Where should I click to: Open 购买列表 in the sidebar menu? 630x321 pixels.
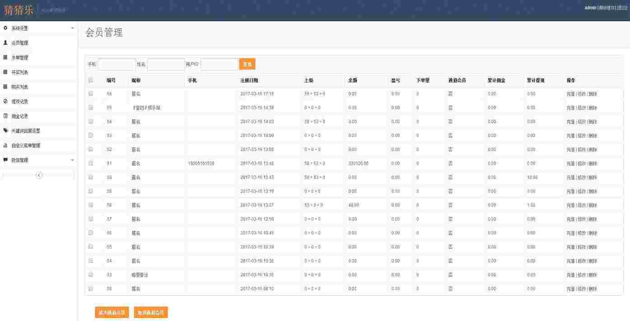pyautogui.click(x=19, y=87)
